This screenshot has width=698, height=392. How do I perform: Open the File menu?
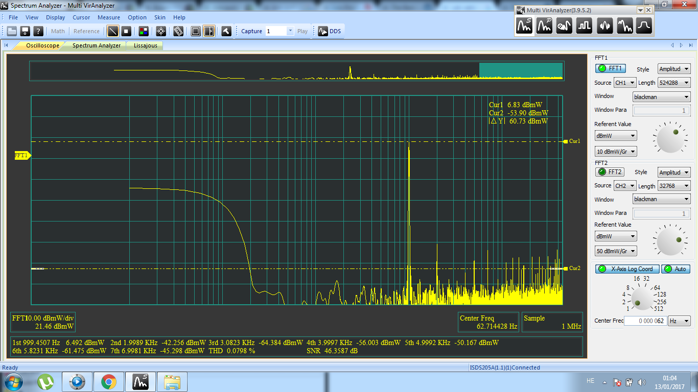coord(13,17)
